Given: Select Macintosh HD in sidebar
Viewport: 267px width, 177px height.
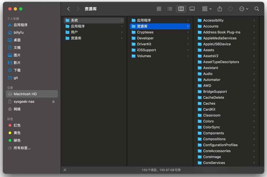Looking at the screenshot, I should tap(25, 94).
